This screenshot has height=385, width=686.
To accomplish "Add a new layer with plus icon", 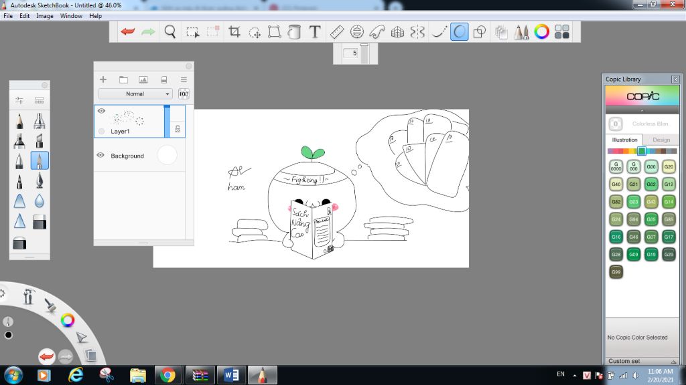I will 103,80.
